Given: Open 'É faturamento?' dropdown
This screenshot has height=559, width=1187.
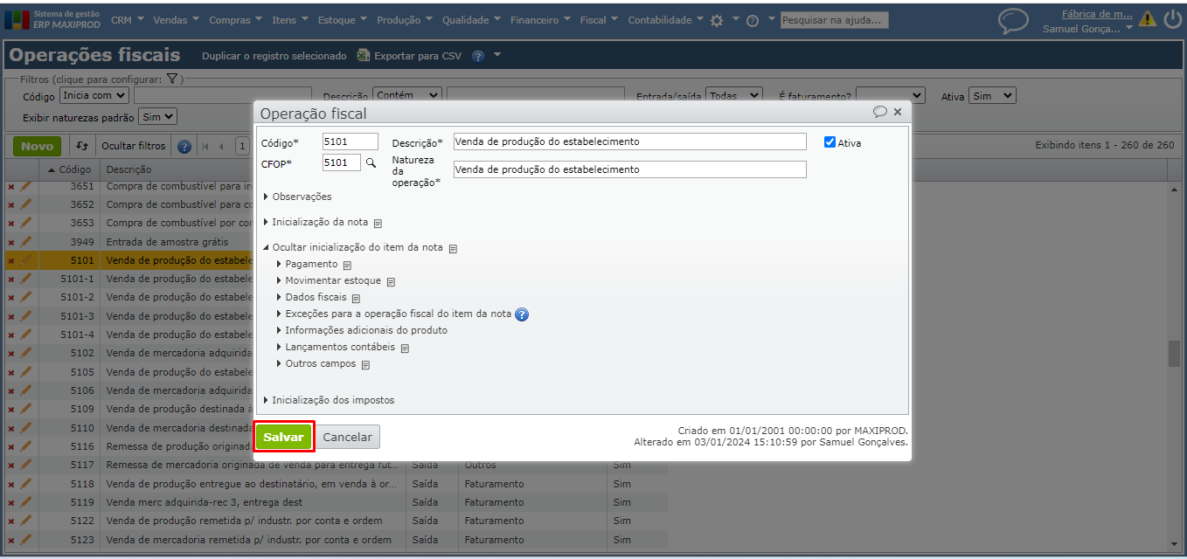Looking at the screenshot, I should pyautogui.click(x=890, y=95).
